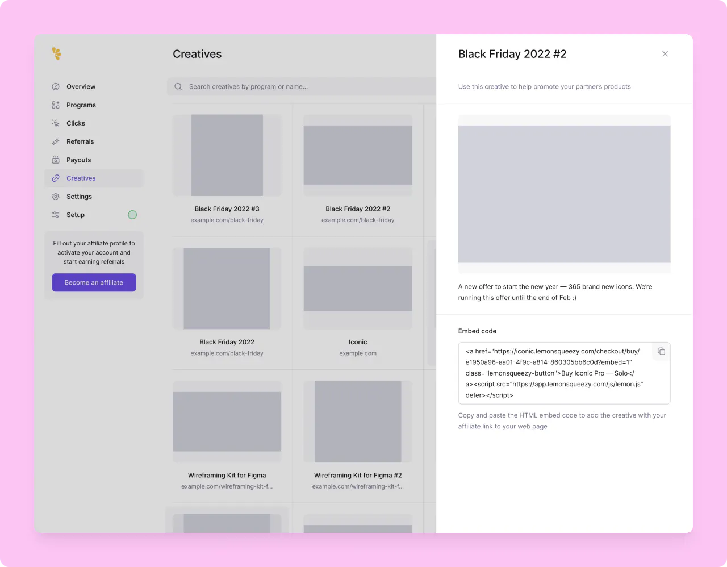Click the Become an affiliate button
The height and width of the screenshot is (567, 727).
94,282
